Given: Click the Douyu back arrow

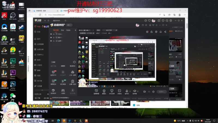Looking at the screenshot, I should 45,20.
